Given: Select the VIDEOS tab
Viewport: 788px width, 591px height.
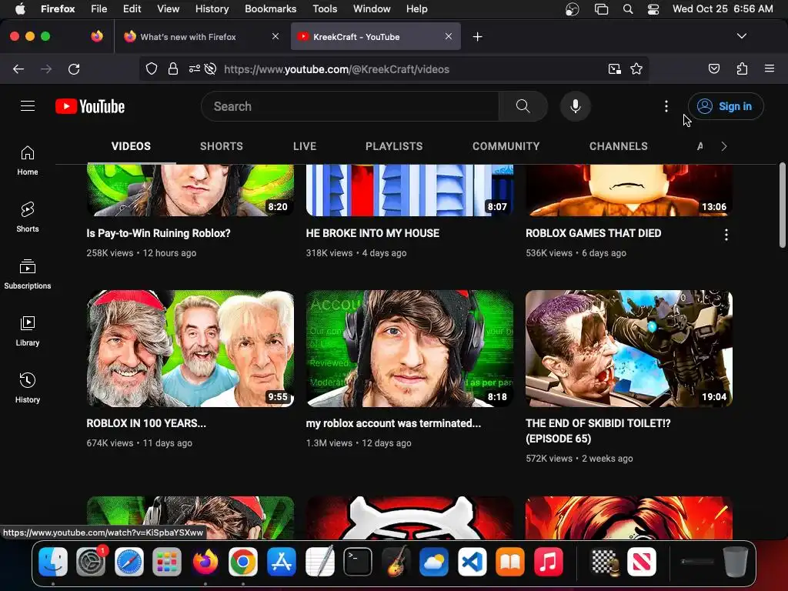Looking at the screenshot, I should pyautogui.click(x=131, y=146).
